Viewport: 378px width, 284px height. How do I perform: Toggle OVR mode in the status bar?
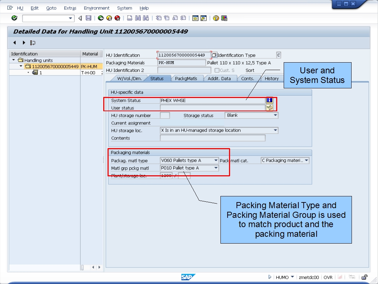pos(328,277)
